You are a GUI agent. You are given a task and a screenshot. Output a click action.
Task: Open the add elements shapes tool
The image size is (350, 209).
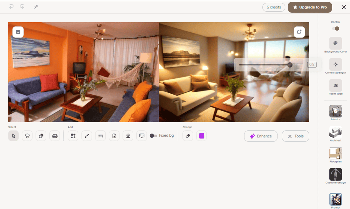pos(73,136)
